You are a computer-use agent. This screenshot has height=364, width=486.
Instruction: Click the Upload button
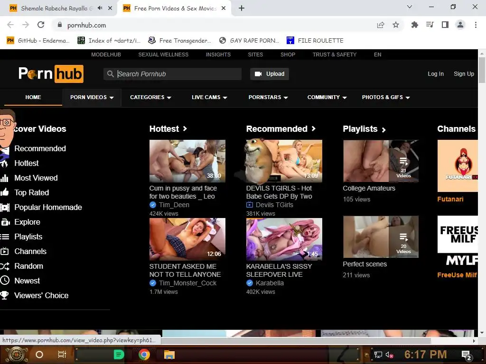[270, 74]
